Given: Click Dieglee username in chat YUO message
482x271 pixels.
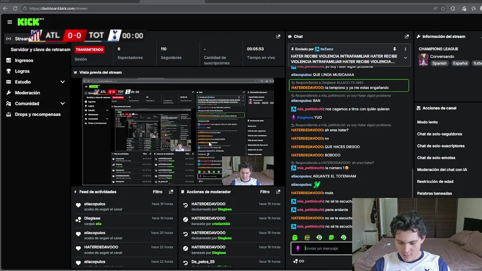Looking at the screenshot, I should click(x=305, y=117).
